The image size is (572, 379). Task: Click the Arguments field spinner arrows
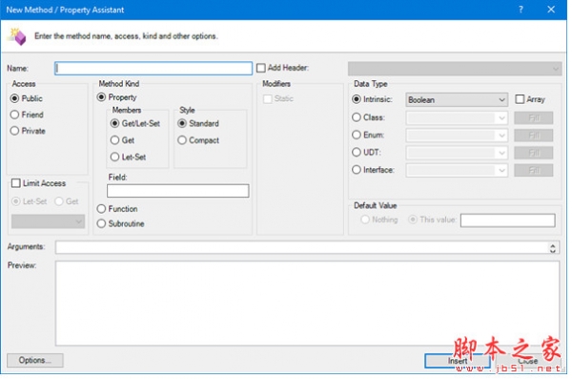pyautogui.click(x=553, y=248)
